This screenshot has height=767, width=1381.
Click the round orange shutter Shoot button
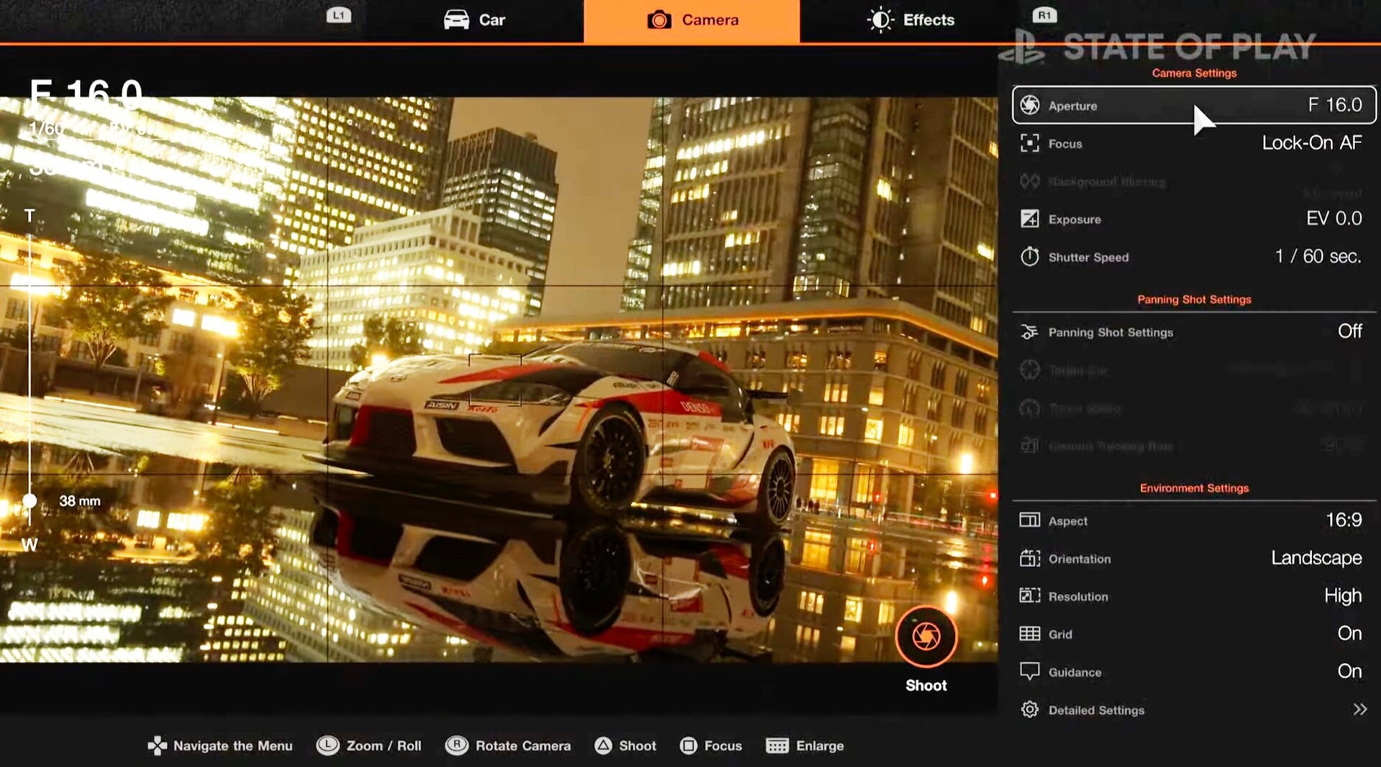click(926, 636)
